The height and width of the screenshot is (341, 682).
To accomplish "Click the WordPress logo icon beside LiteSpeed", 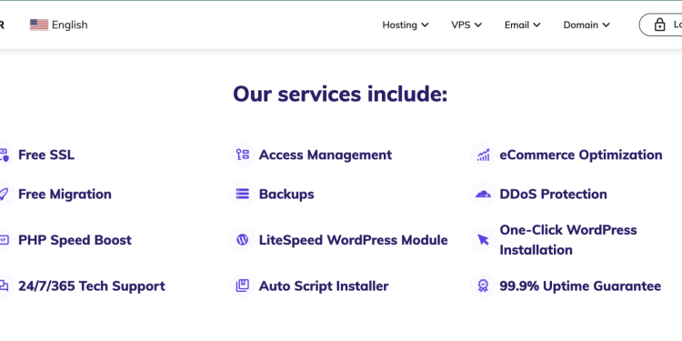I will coord(242,240).
